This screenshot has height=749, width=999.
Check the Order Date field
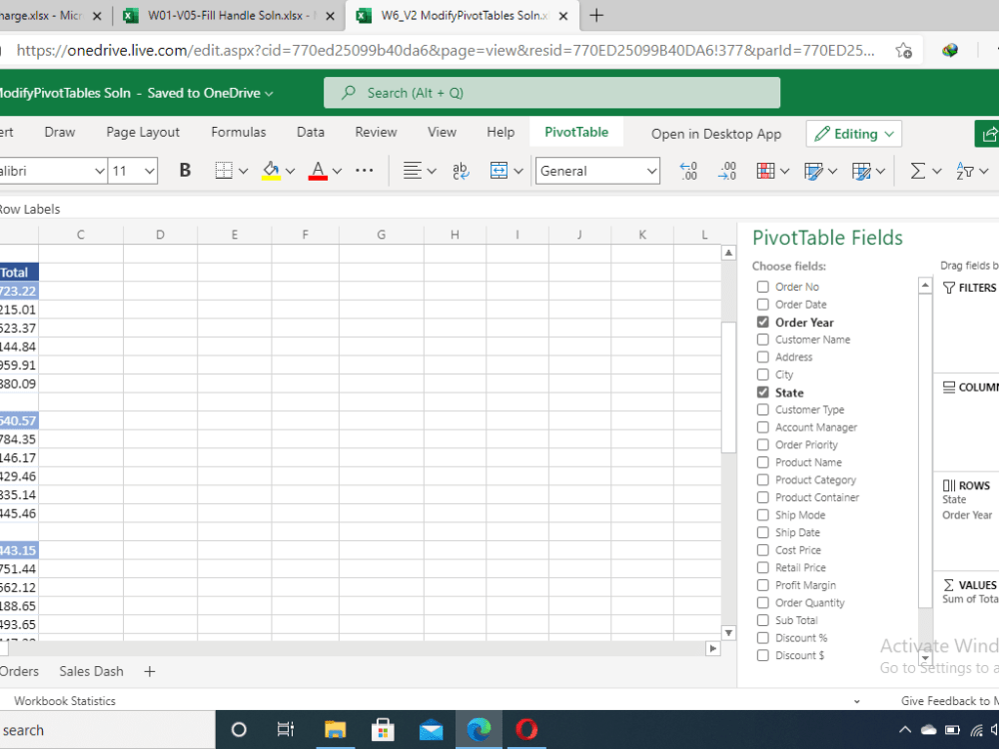click(762, 305)
